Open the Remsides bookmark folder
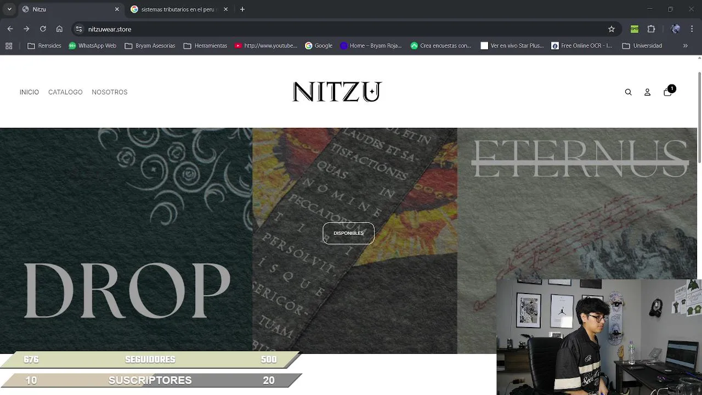The height and width of the screenshot is (395, 702). click(44, 46)
